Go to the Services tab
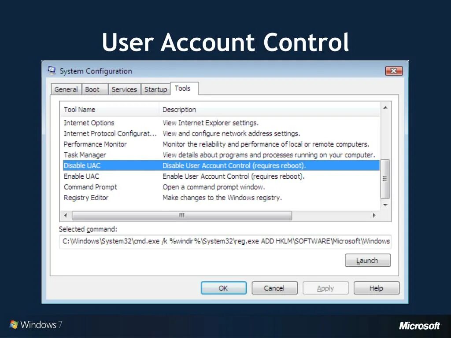 pyautogui.click(x=124, y=89)
